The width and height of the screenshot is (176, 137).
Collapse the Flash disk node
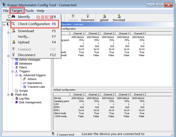(x=8, y=95)
